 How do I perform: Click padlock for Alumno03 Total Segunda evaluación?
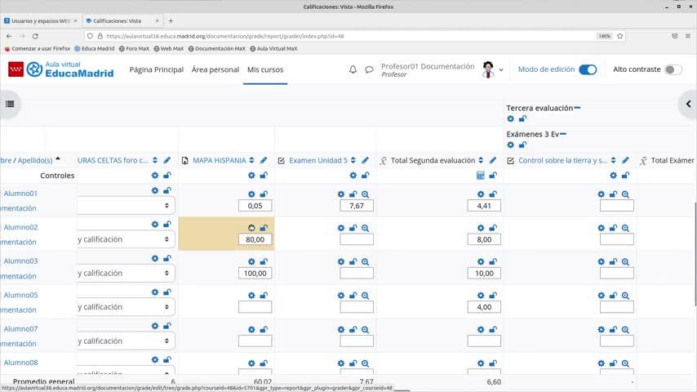(493, 261)
